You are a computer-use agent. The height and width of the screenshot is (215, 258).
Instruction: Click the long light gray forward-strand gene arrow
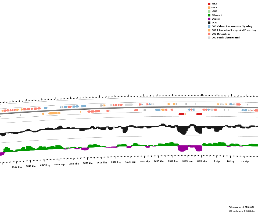click(x=129, y=105)
